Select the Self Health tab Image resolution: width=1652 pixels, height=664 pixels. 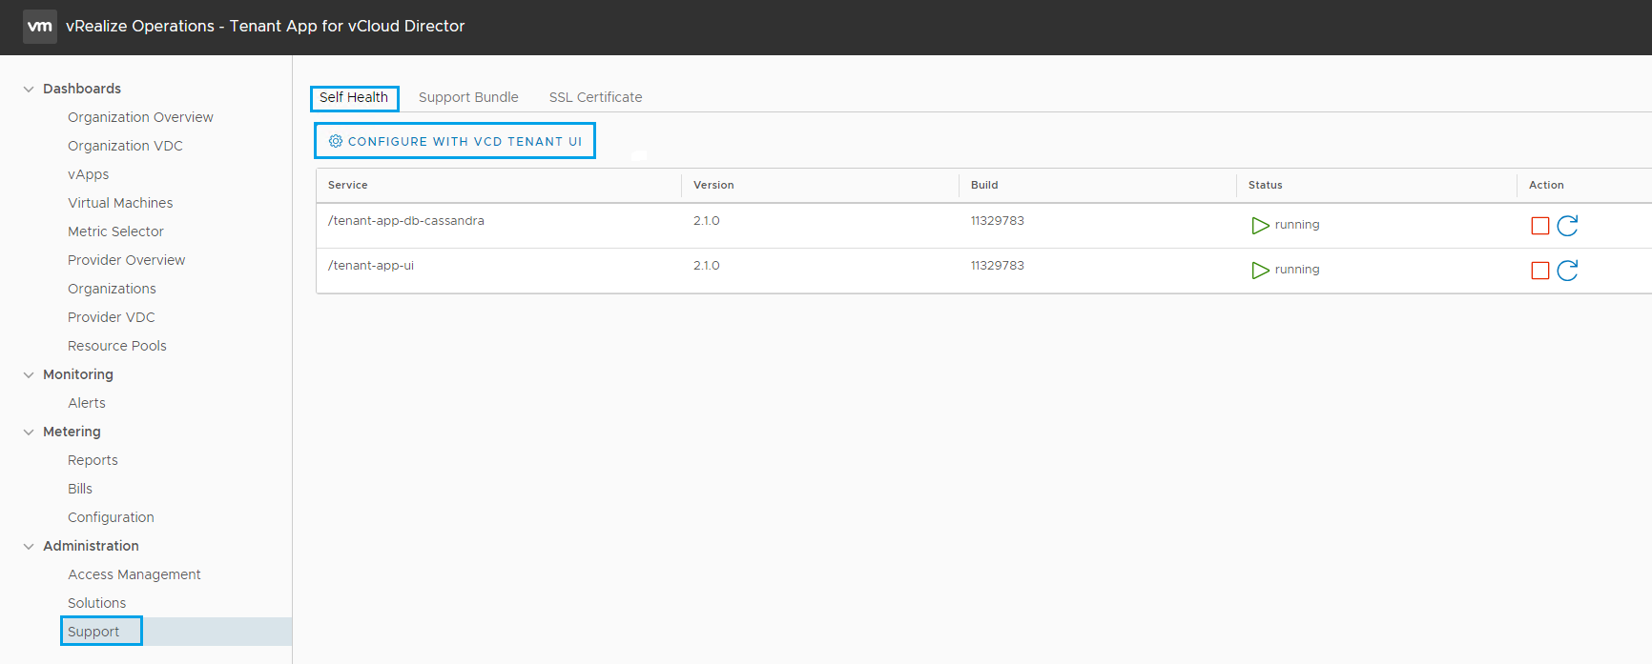[x=354, y=97]
